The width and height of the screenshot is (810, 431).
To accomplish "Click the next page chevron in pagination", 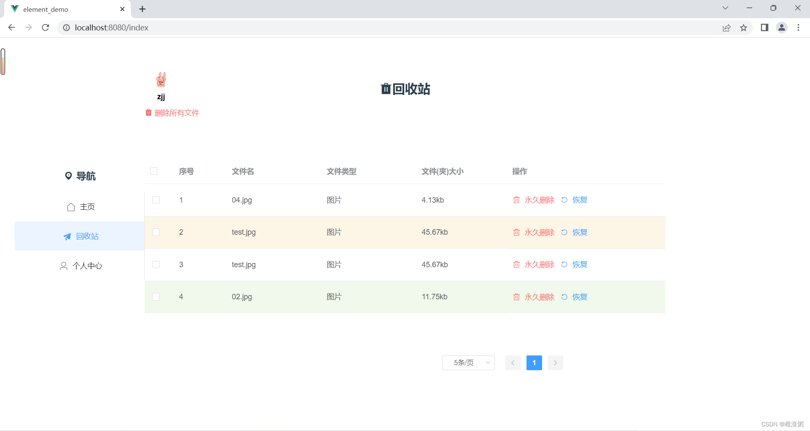I will [x=555, y=363].
